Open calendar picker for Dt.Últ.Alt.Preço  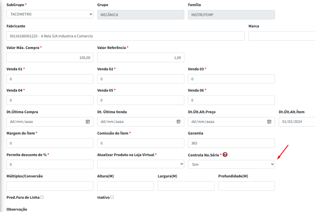coord(269,122)
